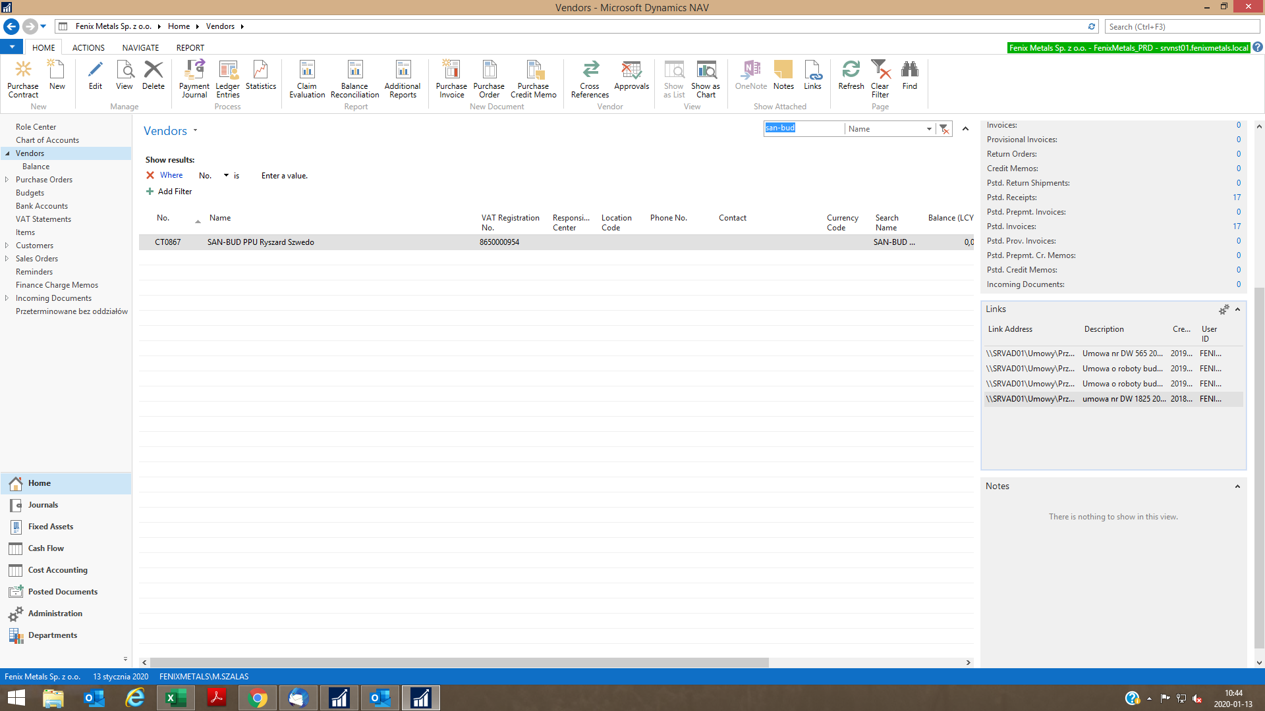
Task: Open the Fixed Assets menu section
Action: point(66,527)
